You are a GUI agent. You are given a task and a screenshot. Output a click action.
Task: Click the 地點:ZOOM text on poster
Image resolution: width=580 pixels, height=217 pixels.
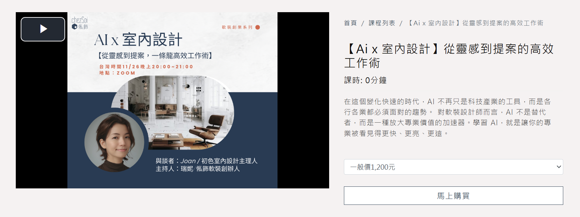pyautogui.click(x=117, y=73)
